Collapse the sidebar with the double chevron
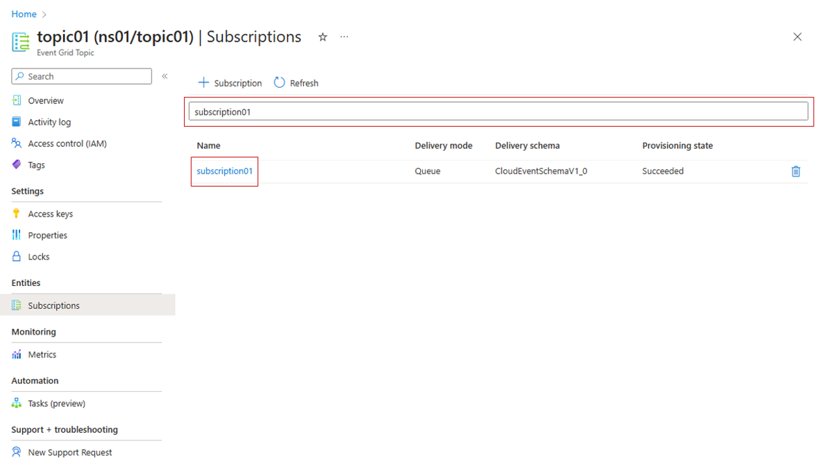 165,76
